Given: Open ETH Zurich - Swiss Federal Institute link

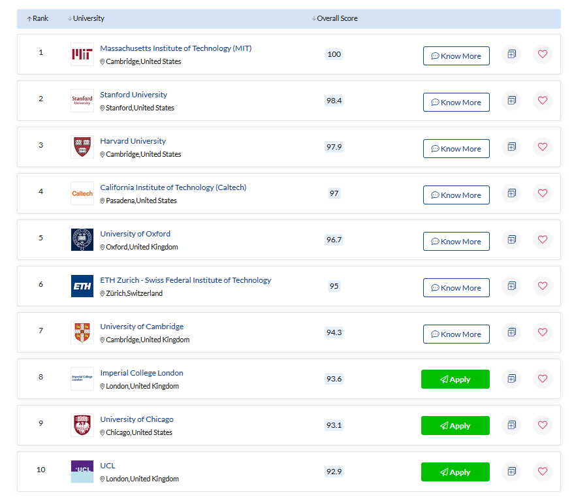Looking at the screenshot, I should click(185, 280).
